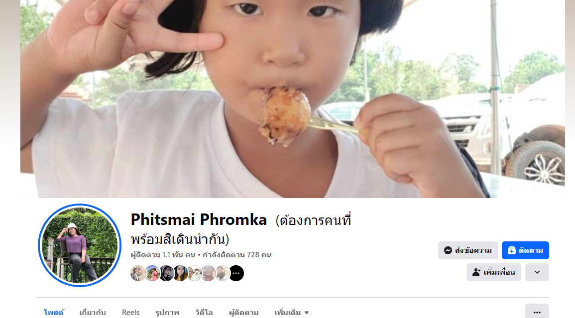575x318 pixels.
Task: Open the three-dot options menu beside the tabs
Action: [537, 312]
